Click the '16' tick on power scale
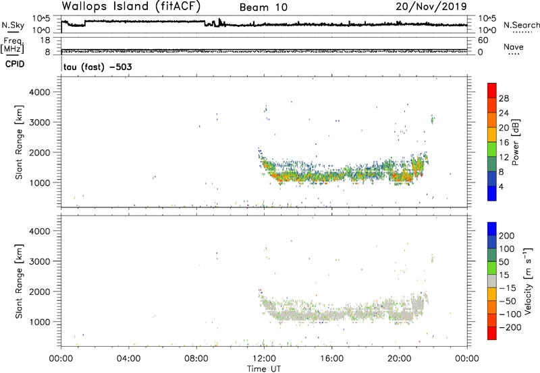The width and height of the screenshot is (540, 373). coord(504,143)
